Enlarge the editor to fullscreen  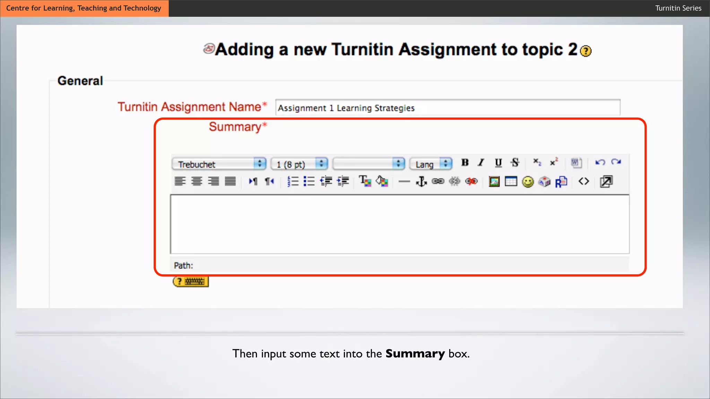[x=606, y=181]
